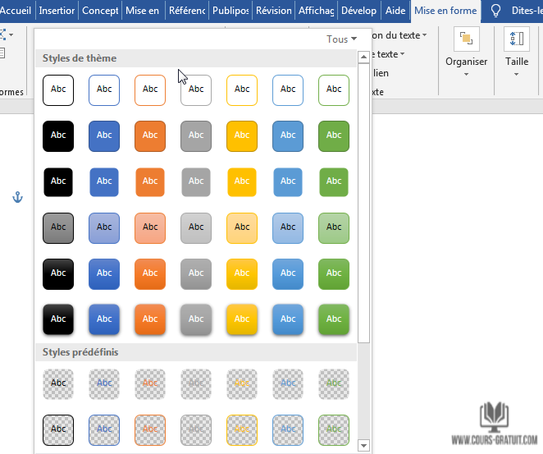Open the Tous filter dropdown

341,39
